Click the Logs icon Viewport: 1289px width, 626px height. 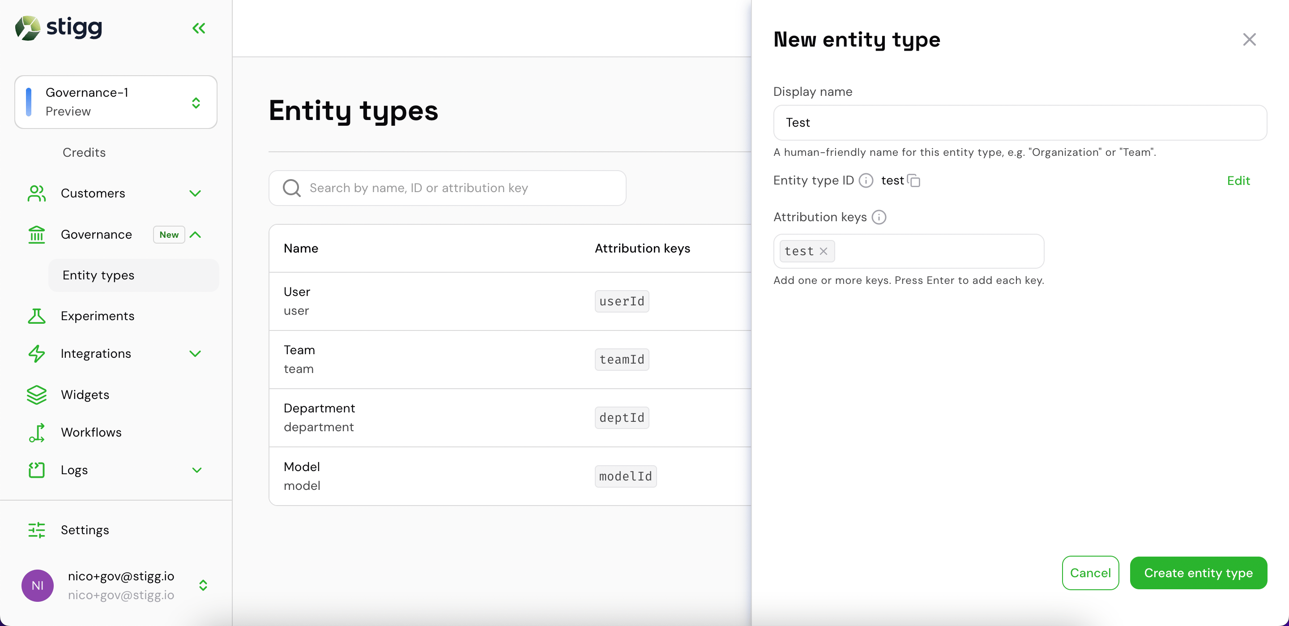[37, 470]
